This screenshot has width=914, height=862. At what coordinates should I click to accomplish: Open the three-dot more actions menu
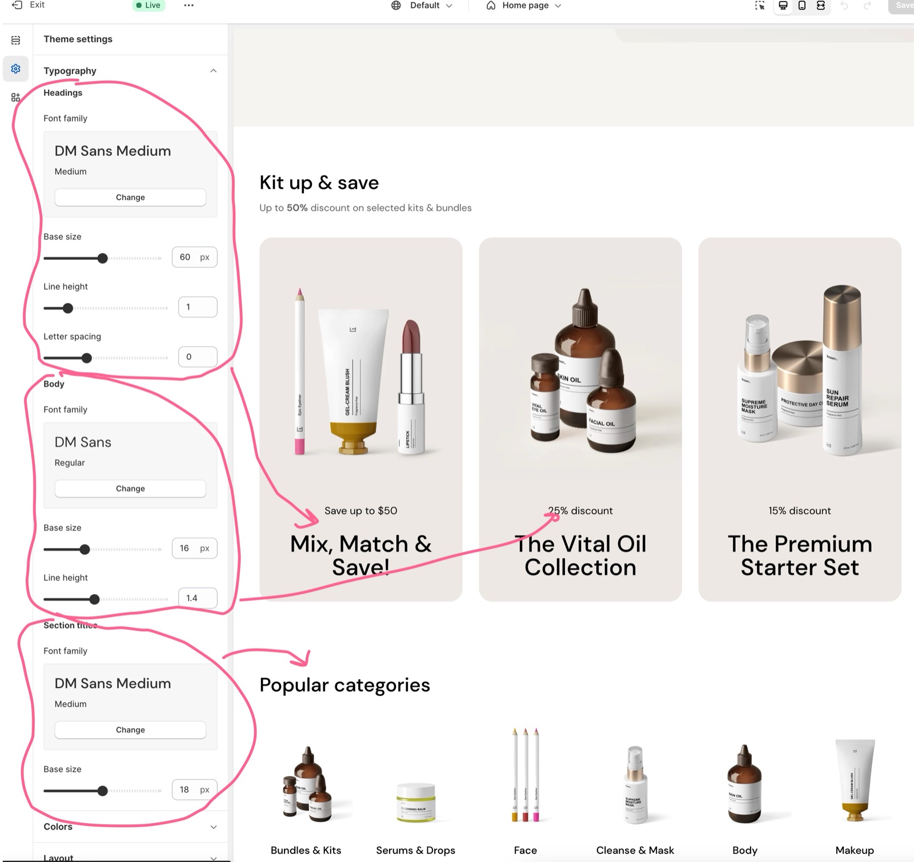tap(189, 5)
